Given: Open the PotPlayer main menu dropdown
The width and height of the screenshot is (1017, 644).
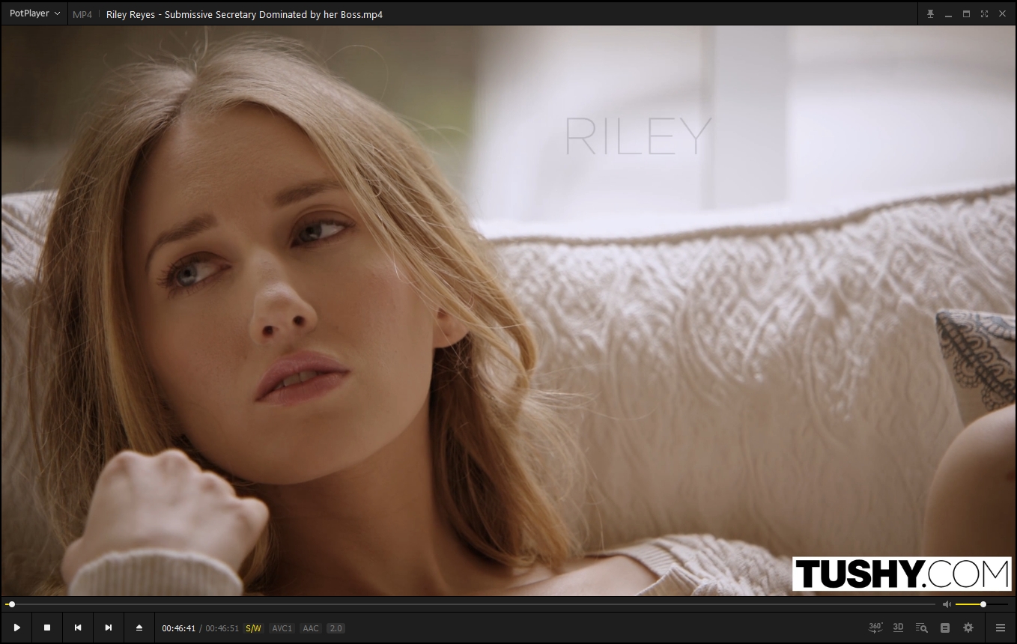Looking at the screenshot, I should click(34, 13).
